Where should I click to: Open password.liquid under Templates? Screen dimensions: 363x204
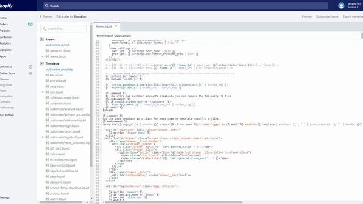point(58,182)
